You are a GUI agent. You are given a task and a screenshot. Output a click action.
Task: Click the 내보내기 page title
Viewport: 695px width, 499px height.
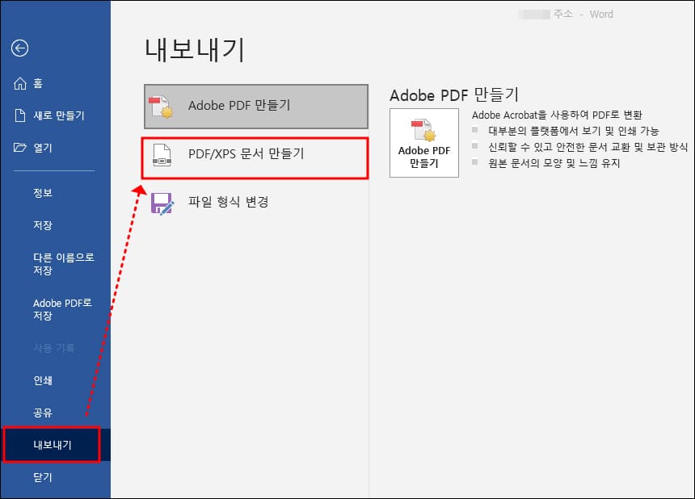195,49
